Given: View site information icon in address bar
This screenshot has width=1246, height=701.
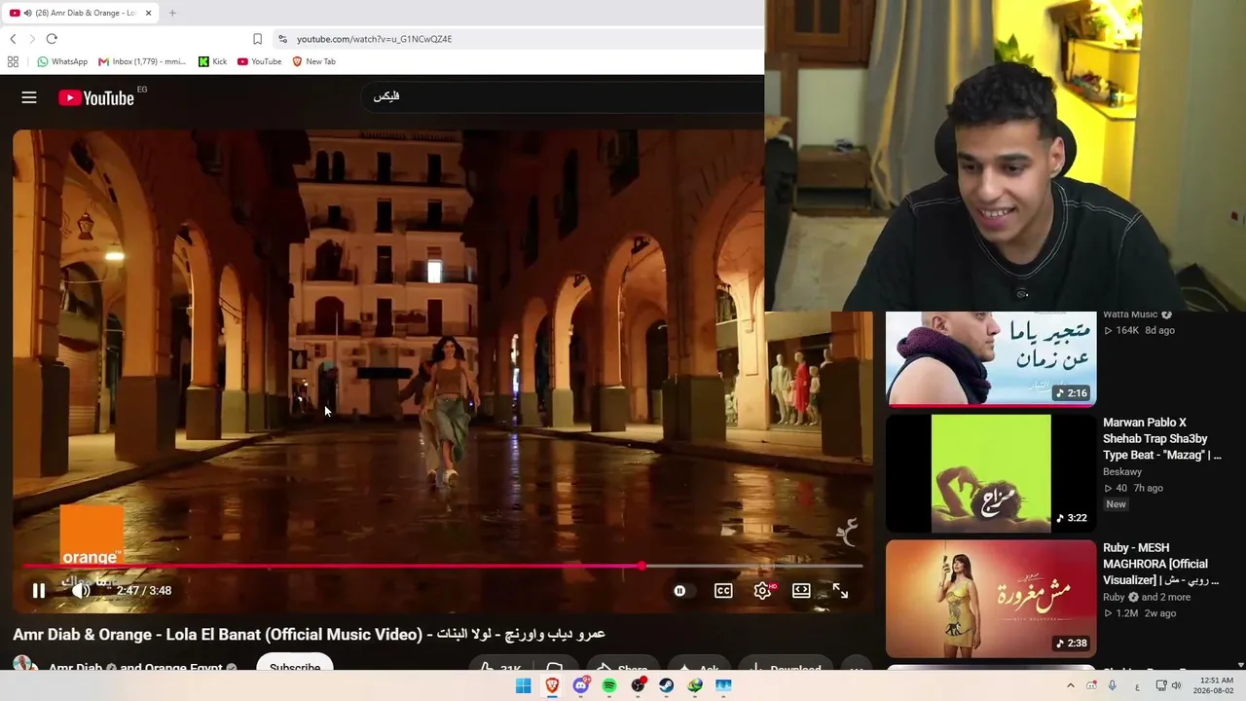Looking at the screenshot, I should click(282, 39).
